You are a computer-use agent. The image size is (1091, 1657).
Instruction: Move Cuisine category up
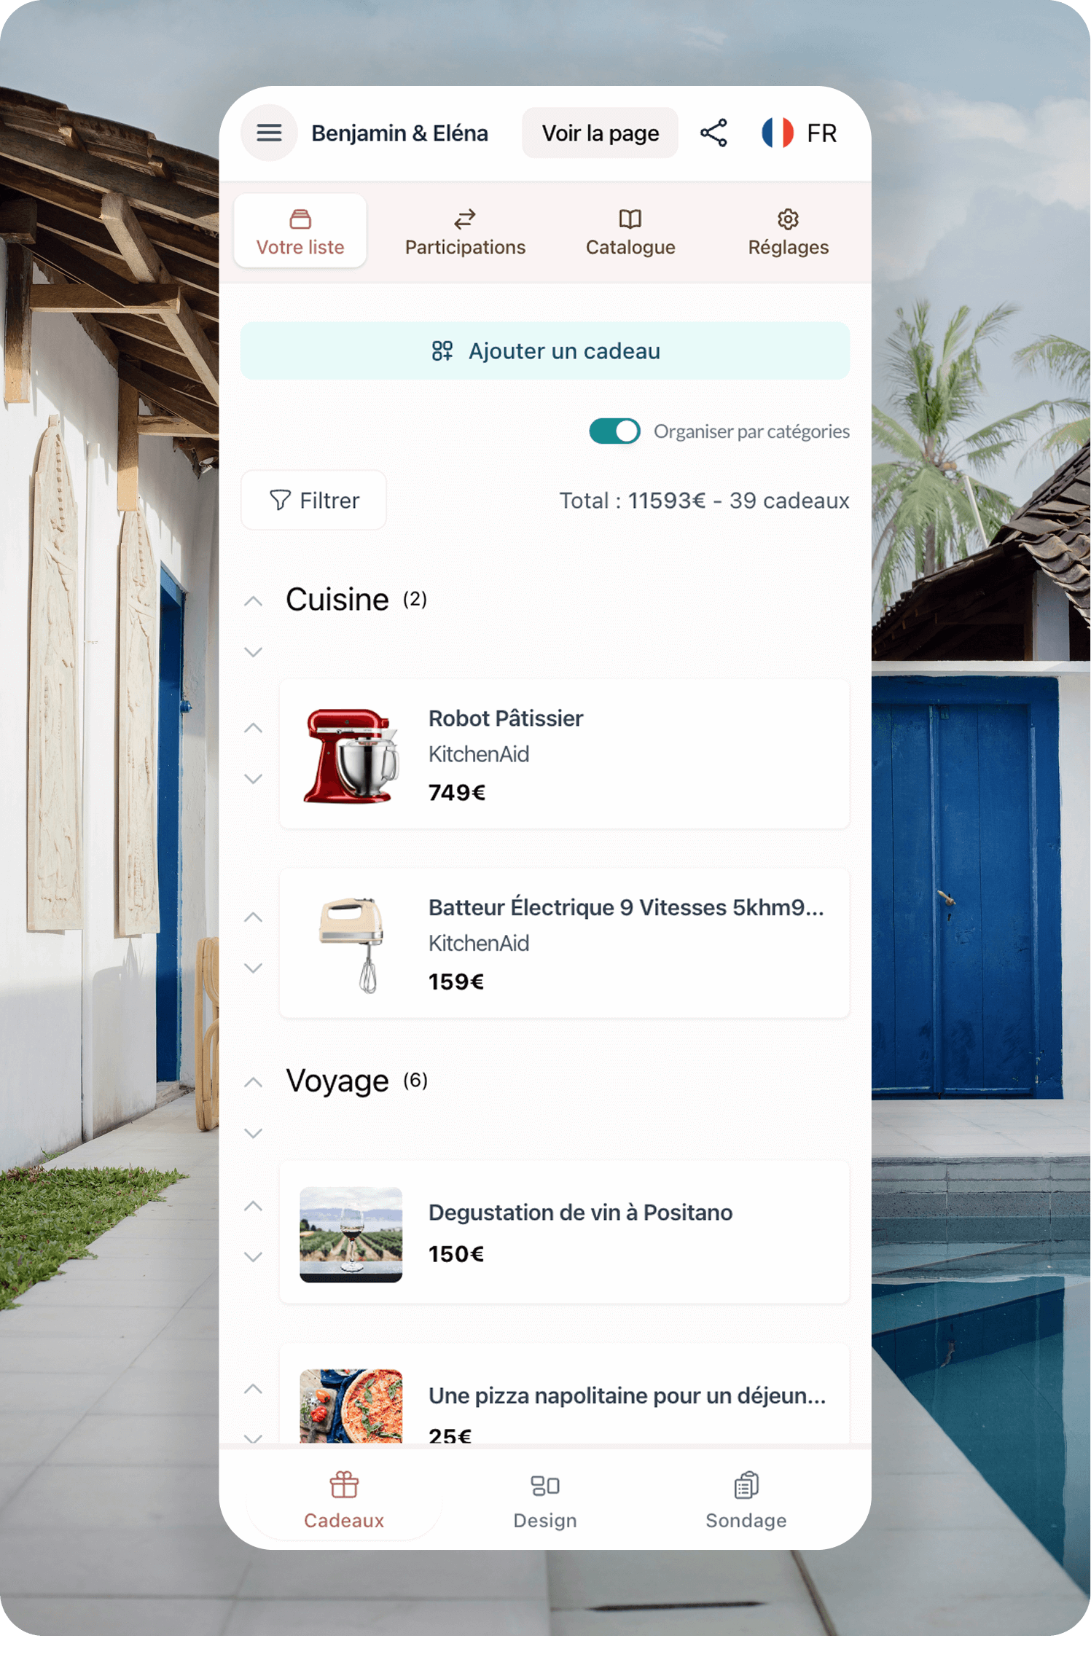point(253,601)
